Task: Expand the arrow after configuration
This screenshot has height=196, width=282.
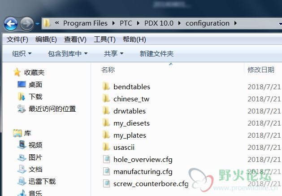Action: pyautogui.click(x=235, y=23)
